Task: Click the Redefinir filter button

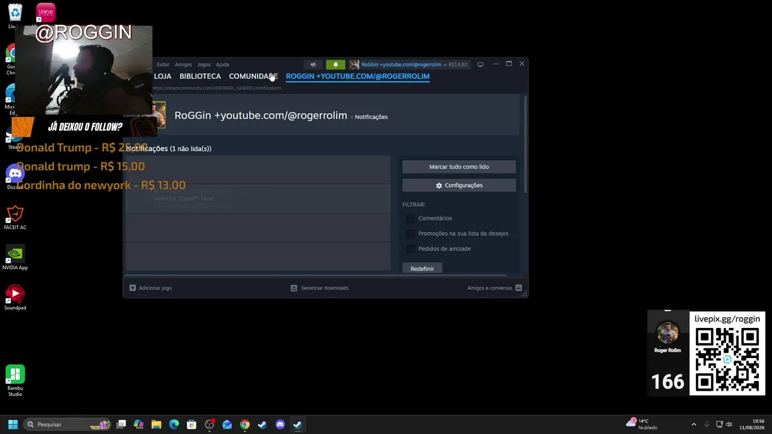Action: click(422, 268)
